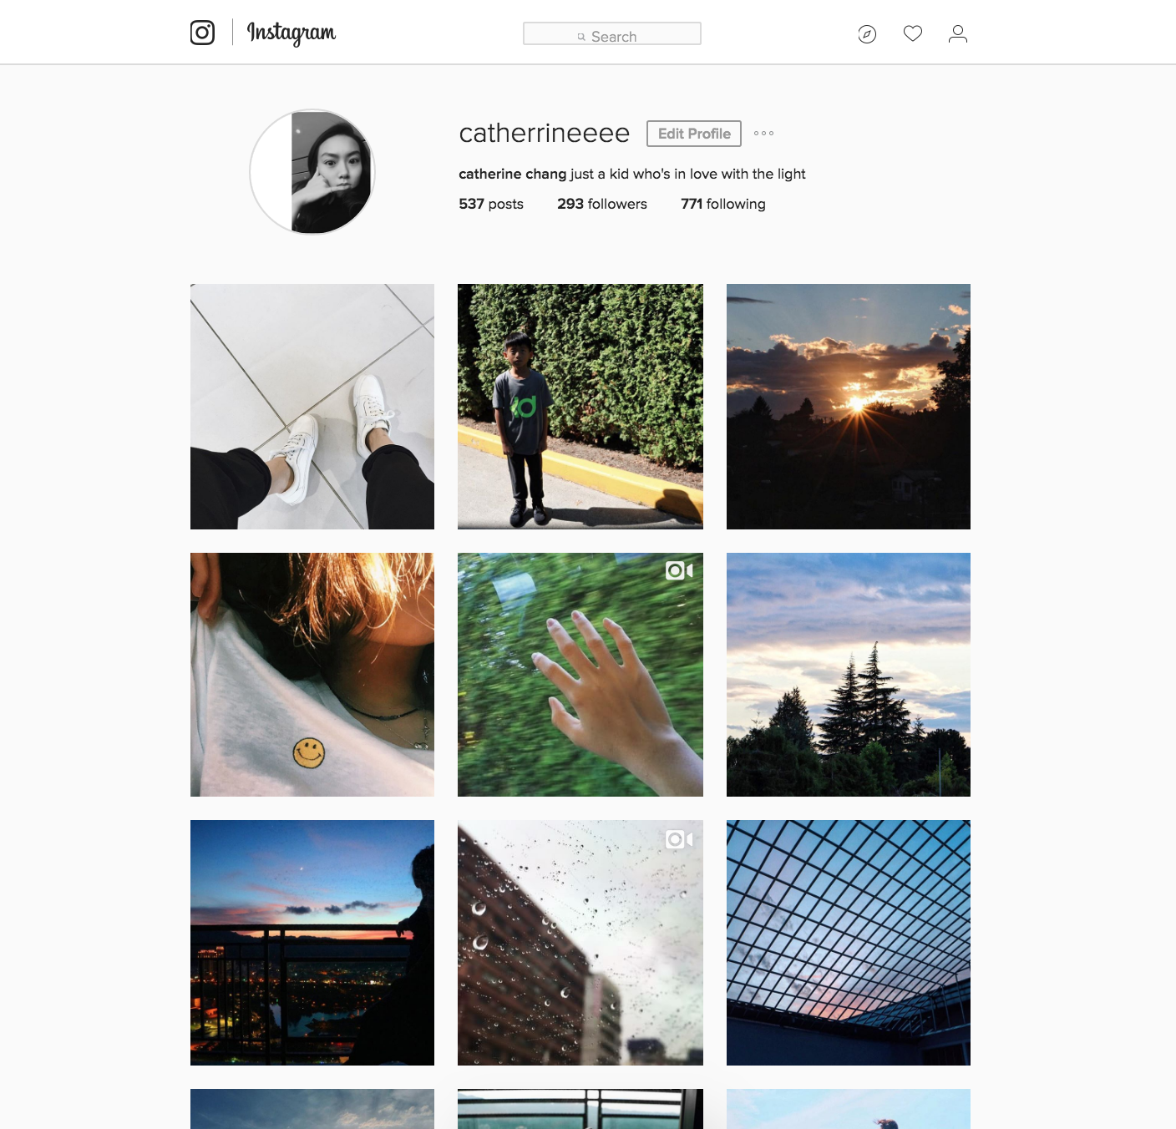Click the Instagram camera logo icon

[202, 33]
